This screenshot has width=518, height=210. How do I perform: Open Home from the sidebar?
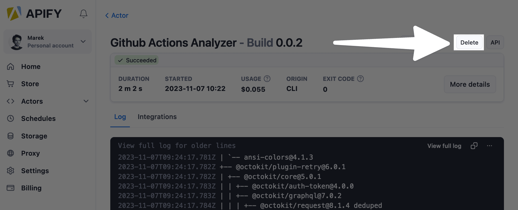tap(31, 67)
